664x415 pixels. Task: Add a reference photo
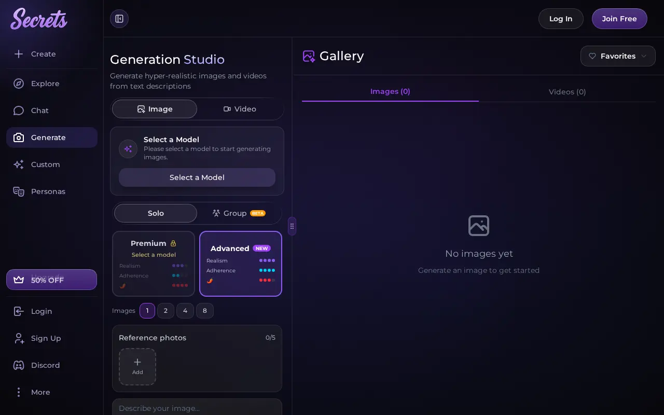coord(137,367)
